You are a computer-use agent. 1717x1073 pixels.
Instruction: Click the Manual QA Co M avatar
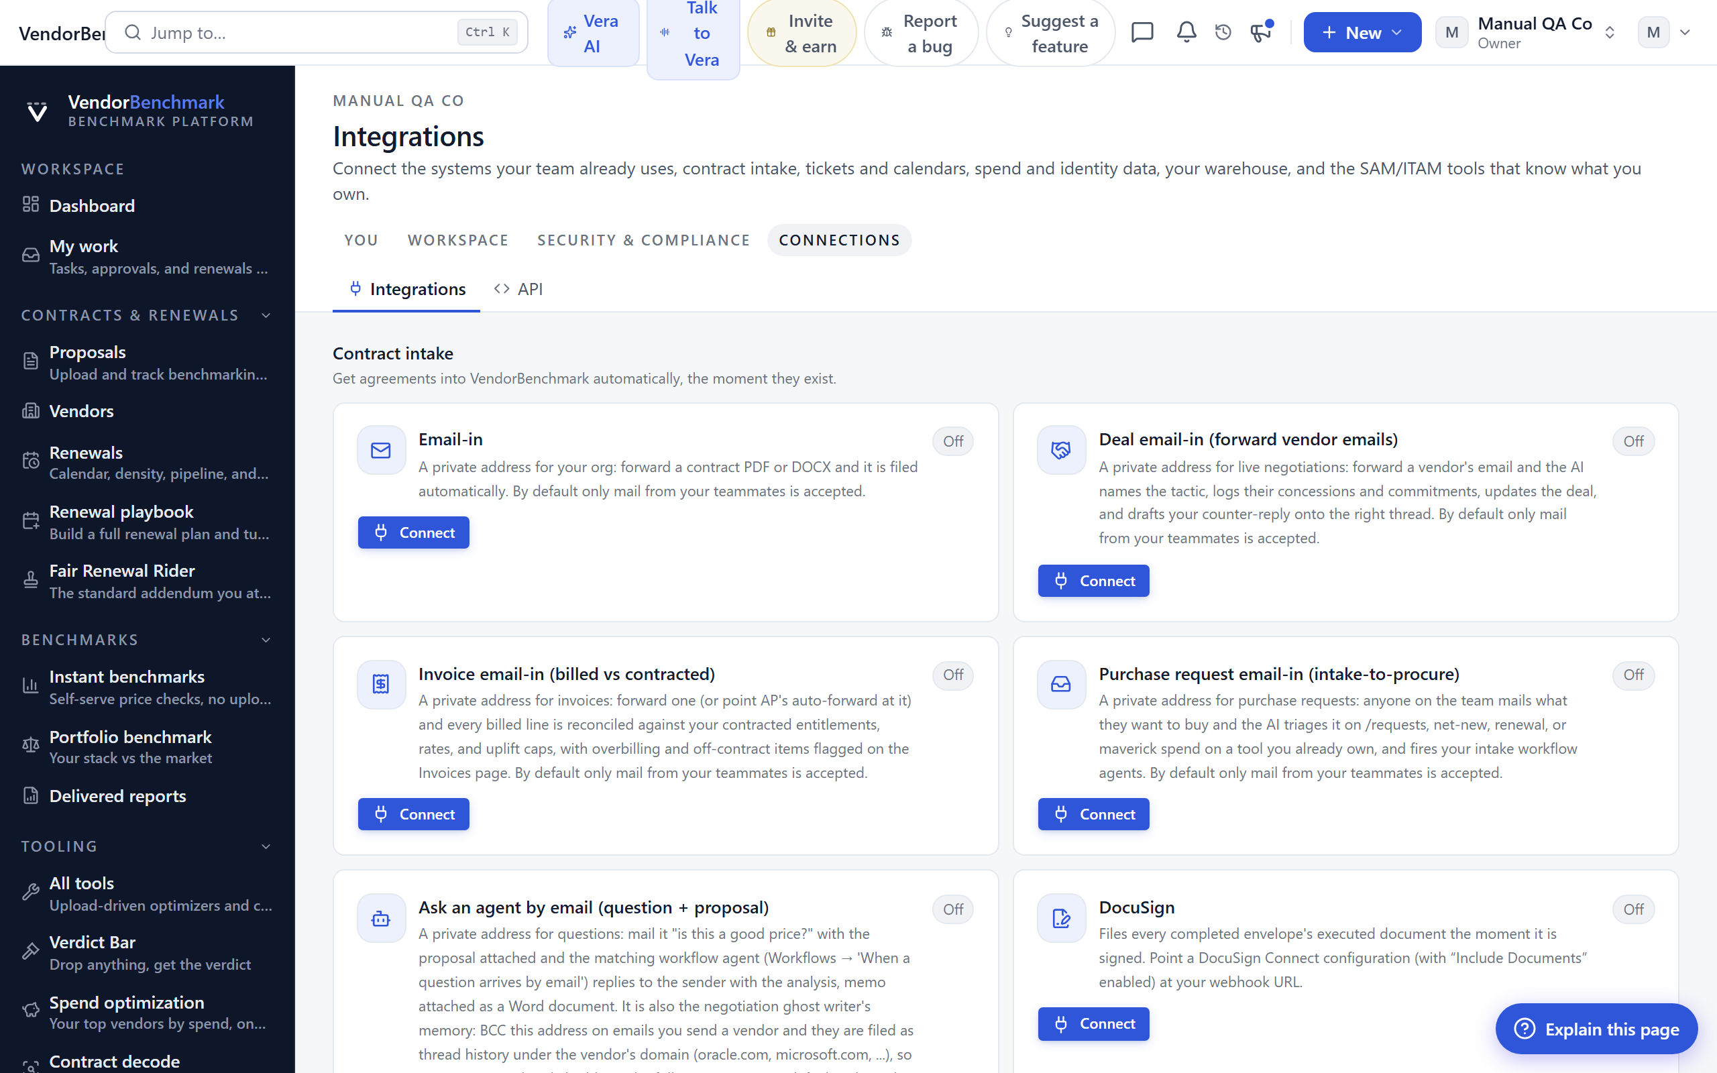click(x=1451, y=33)
